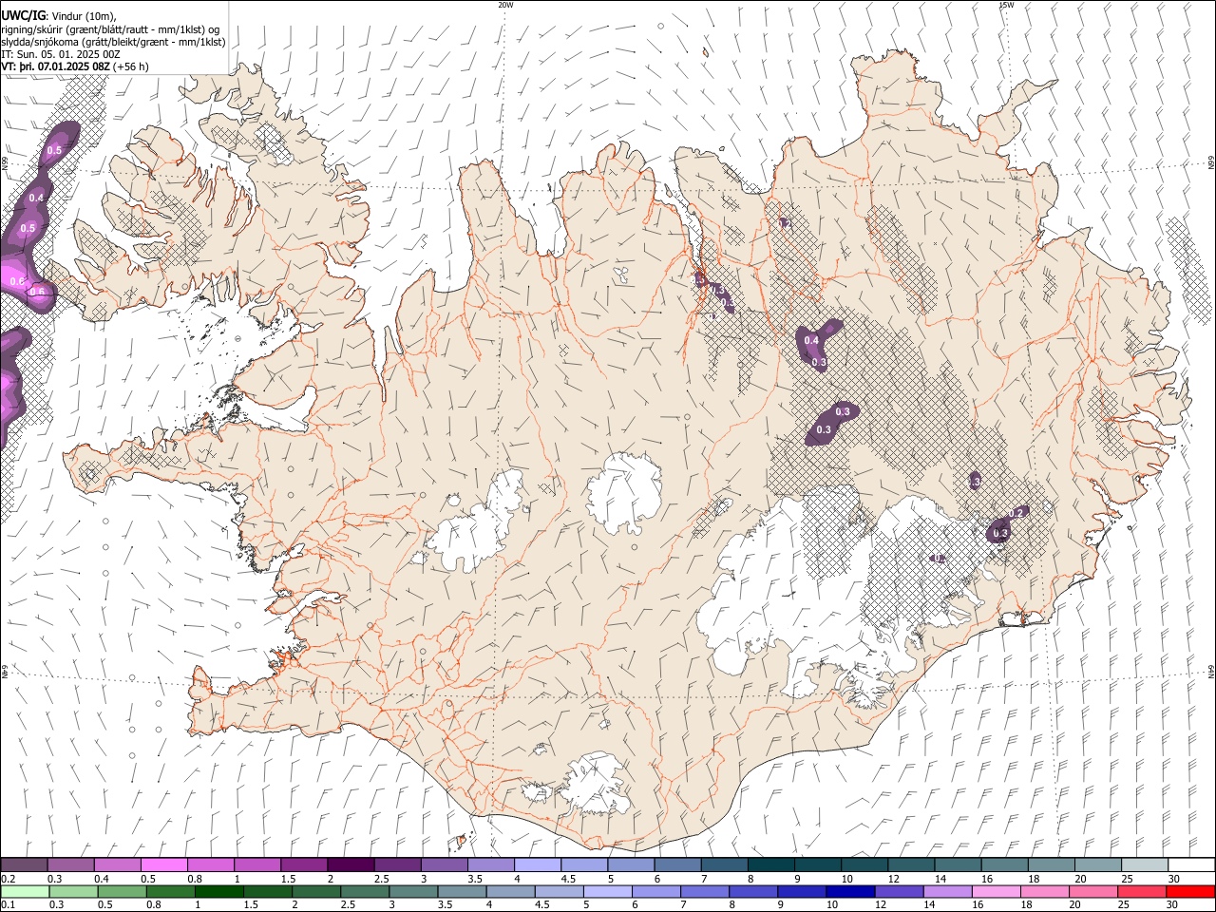Click the bright red 30 rain legend swatch
The image size is (1216, 912).
[x=1190, y=892]
